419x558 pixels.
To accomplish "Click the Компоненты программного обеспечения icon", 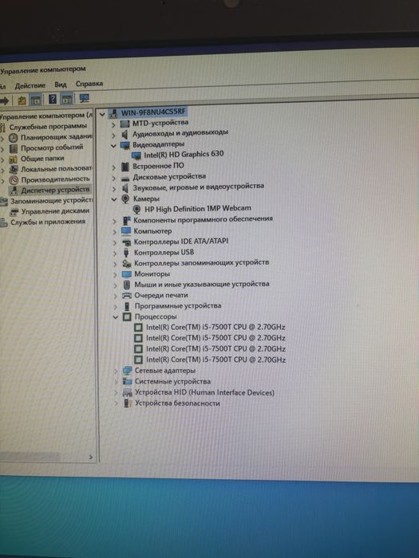I will [126, 221].
